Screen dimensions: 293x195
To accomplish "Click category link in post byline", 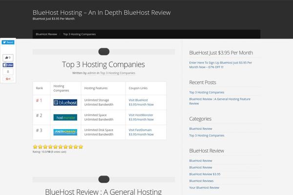I will click(118, 73).
